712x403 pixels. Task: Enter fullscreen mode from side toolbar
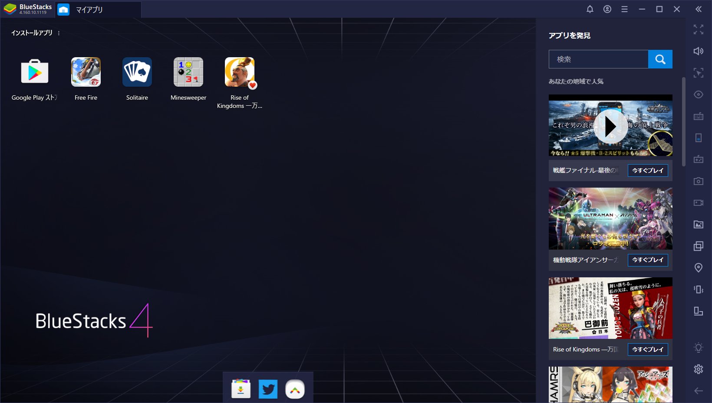pos(699,29)
